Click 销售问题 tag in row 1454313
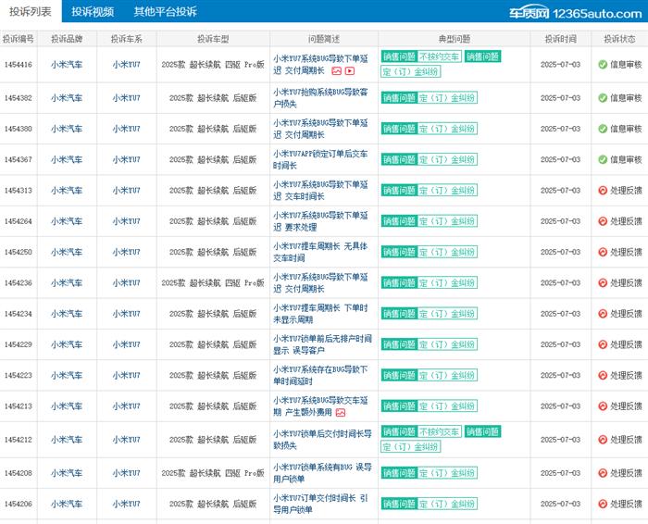This screenshot has height=524, width=648. [x=399, y=191]
